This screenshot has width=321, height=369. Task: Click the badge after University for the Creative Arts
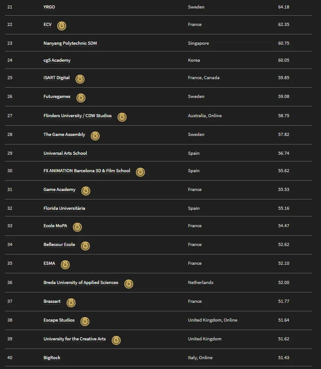click(116, 340)
